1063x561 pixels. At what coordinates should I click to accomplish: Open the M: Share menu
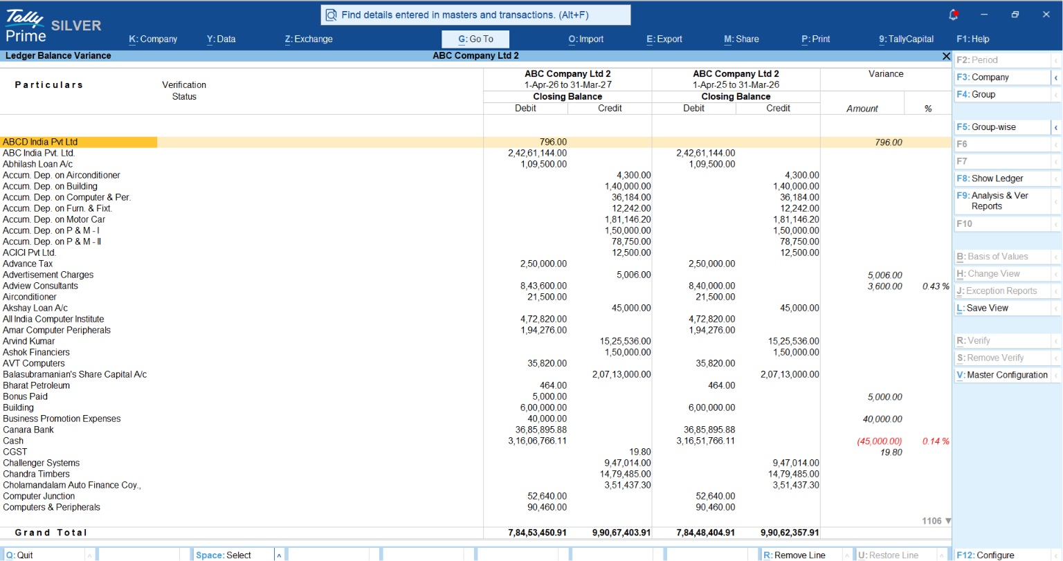coord(741,39)
